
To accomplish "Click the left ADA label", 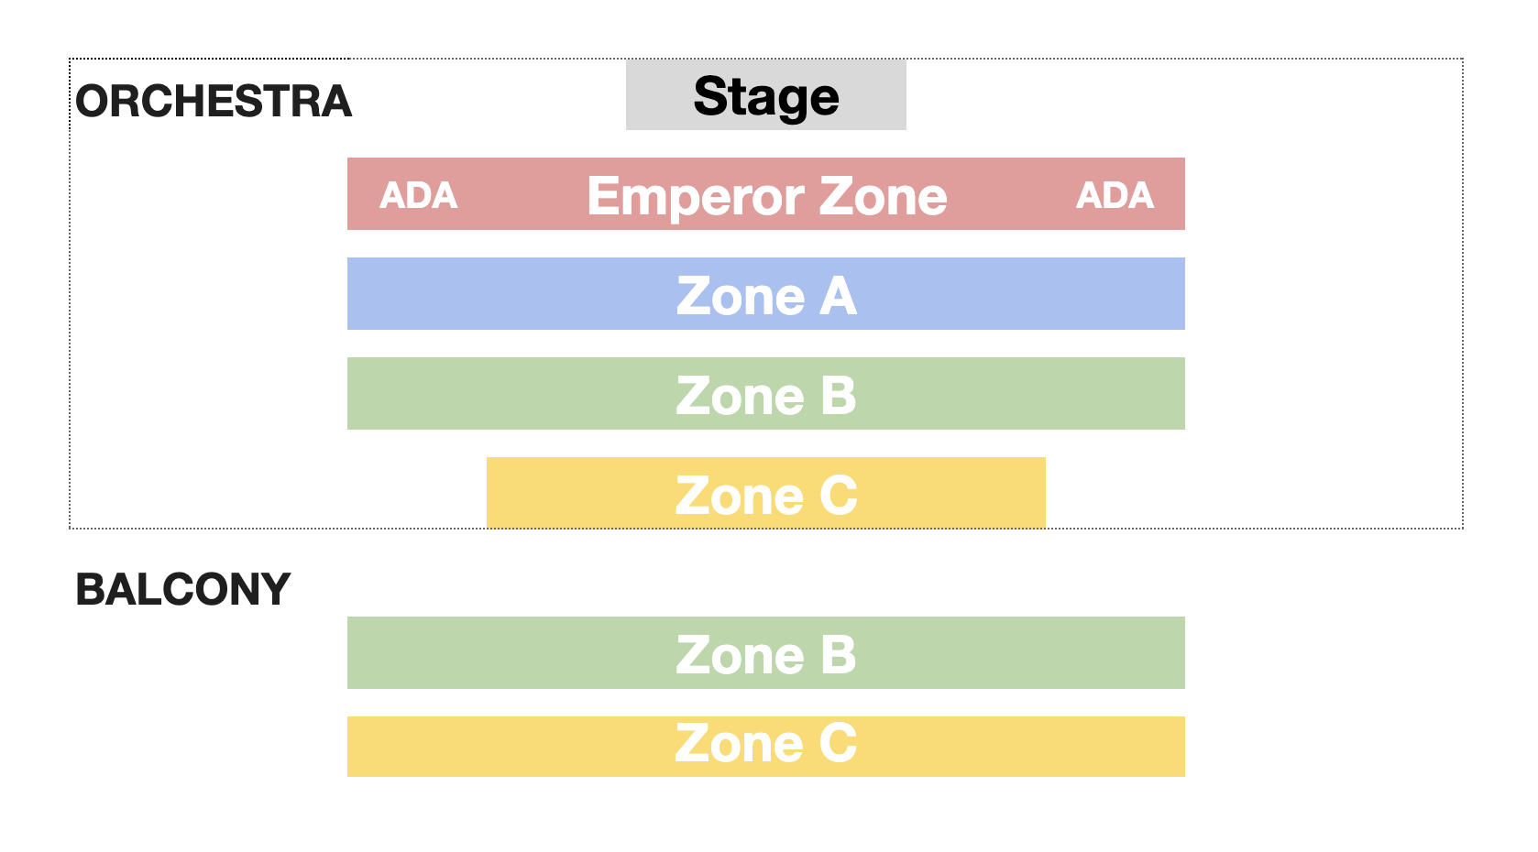I will (x=418, y=195).
